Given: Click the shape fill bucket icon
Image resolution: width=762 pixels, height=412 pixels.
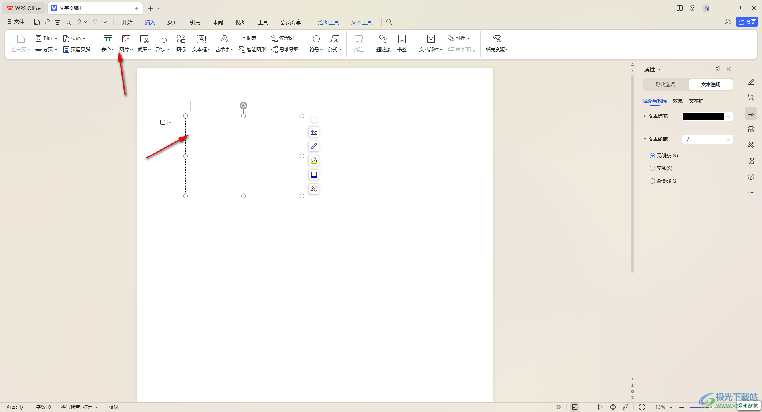Looking at the screenshot, I should pyautogui.click(x=314, y=160).
